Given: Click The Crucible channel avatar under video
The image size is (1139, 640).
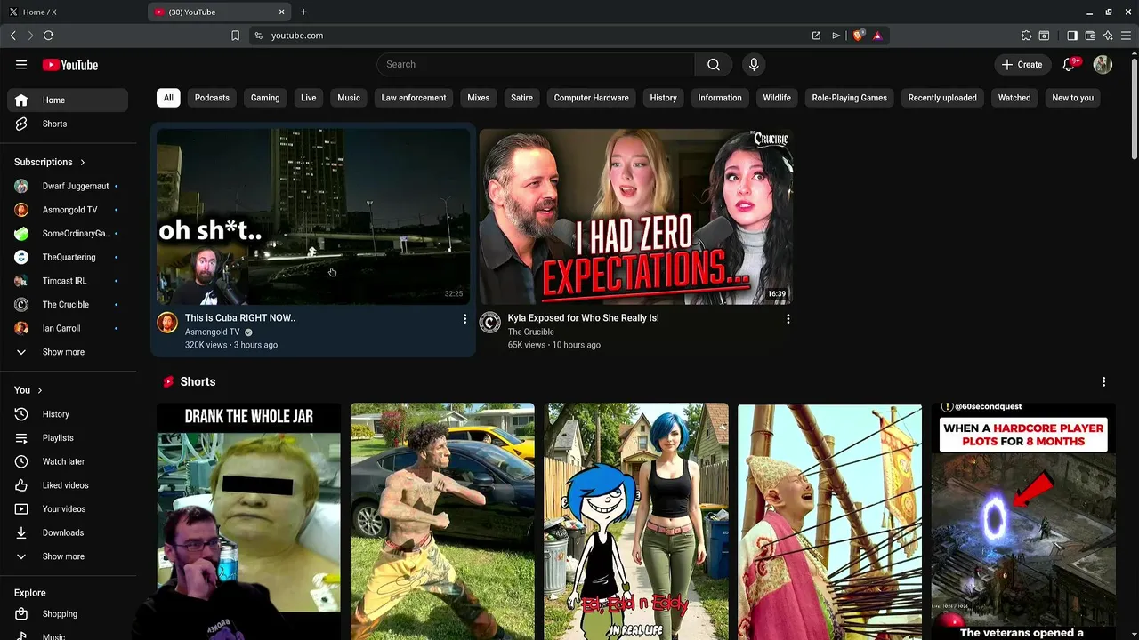Looking at the screenshot, I should 489,322.
